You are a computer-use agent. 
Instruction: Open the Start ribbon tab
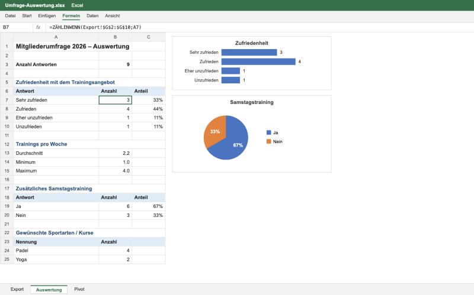[x=27, y=16]
